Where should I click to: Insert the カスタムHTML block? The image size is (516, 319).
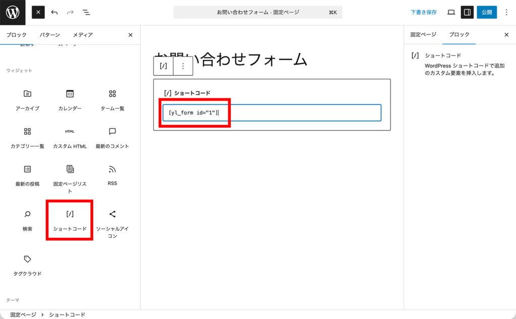(69, 137)
